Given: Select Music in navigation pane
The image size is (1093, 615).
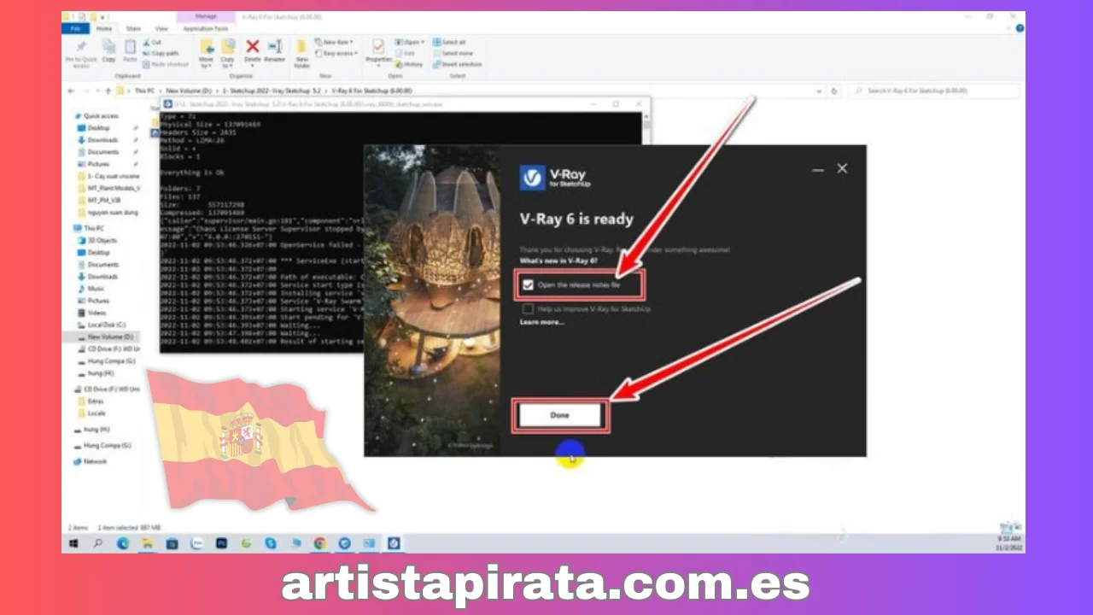Looking at the screenshot, I should tap(96, 289).
